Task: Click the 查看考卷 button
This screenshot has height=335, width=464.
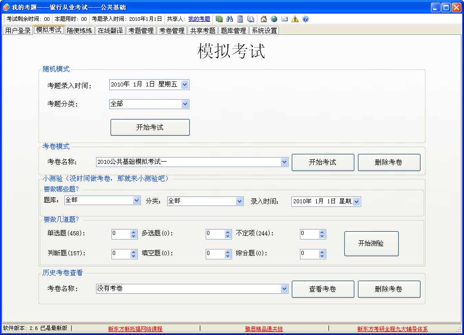Action: [323, 289]
